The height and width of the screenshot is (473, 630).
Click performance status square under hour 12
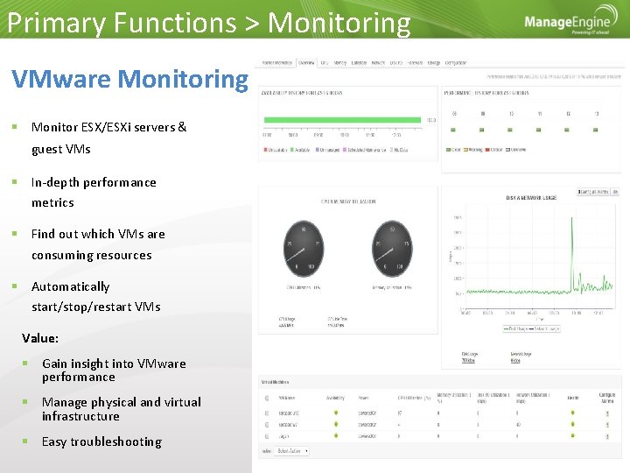pyautogui.click(x=567, y=130)
